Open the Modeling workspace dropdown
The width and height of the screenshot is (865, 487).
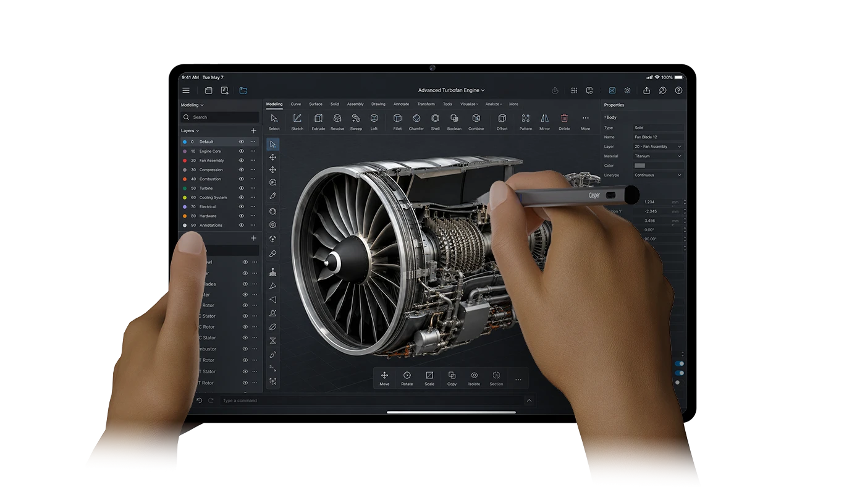coord(192,105)
